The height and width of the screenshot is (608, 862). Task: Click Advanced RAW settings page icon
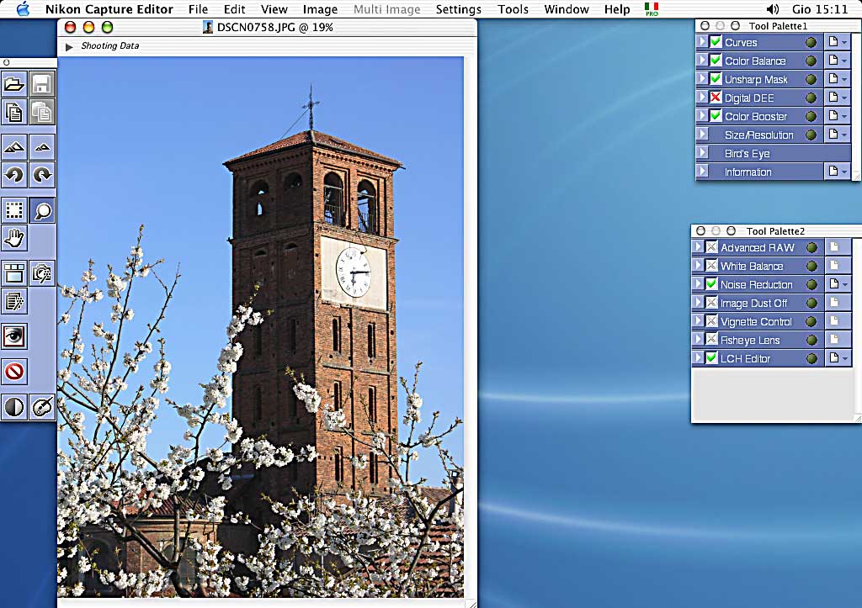(834, 247)
